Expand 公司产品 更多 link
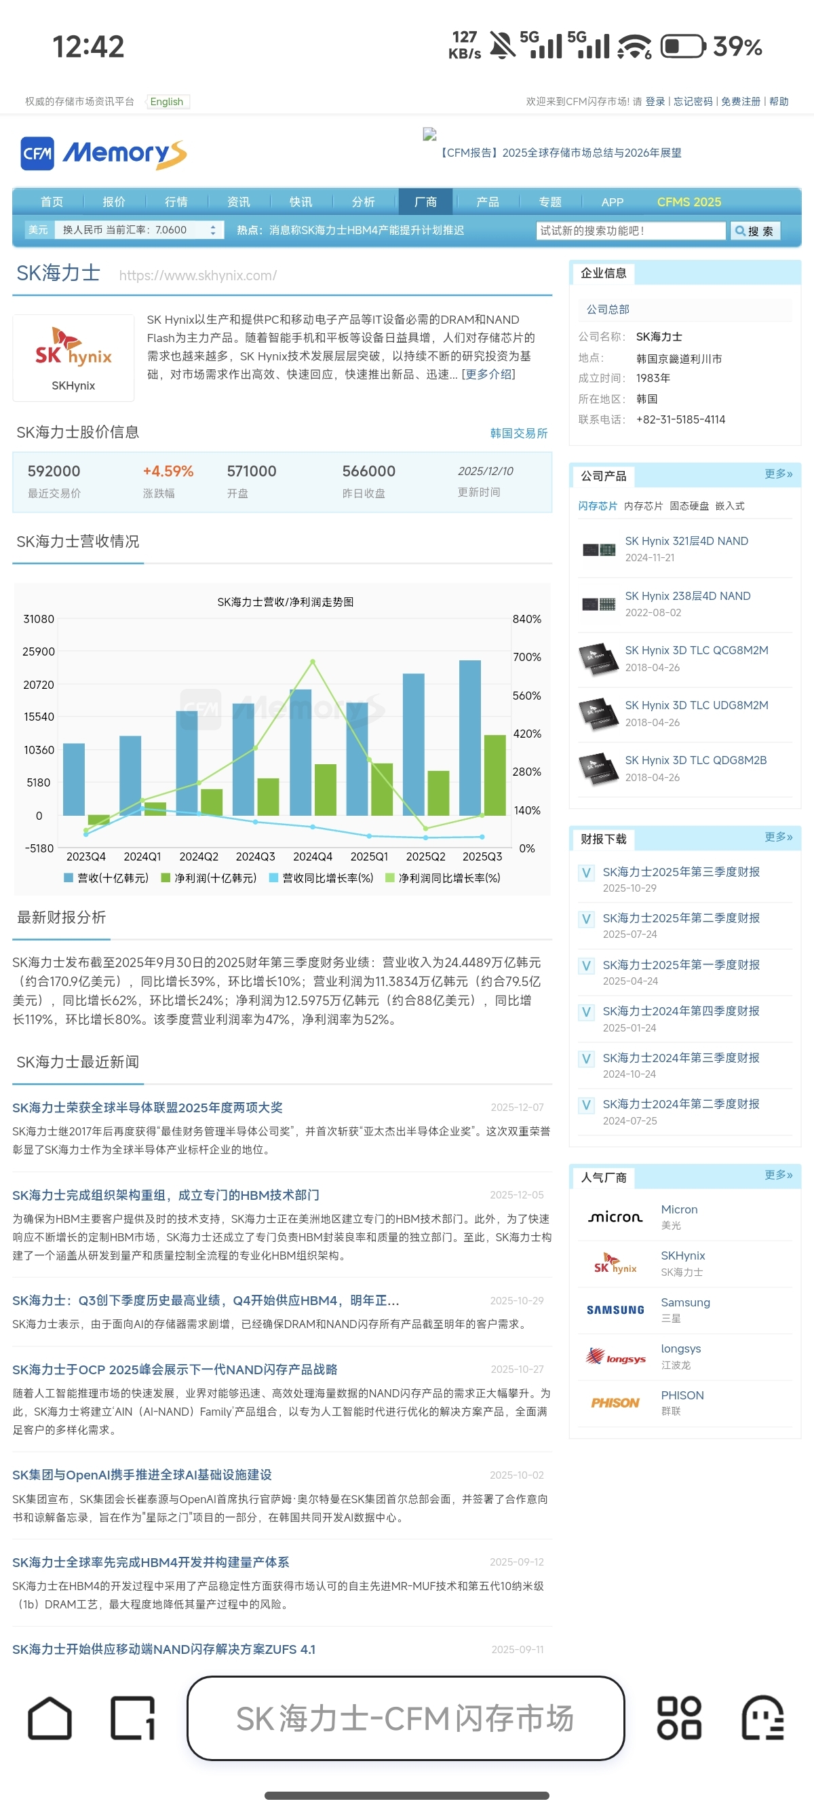 point(778,474)
